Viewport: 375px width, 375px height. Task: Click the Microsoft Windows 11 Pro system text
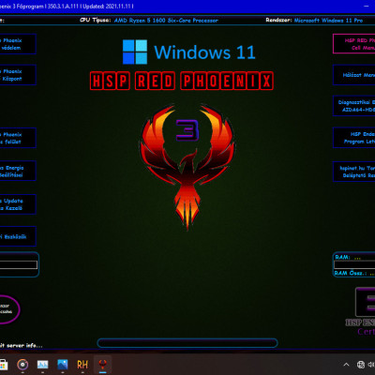(328, 21)
